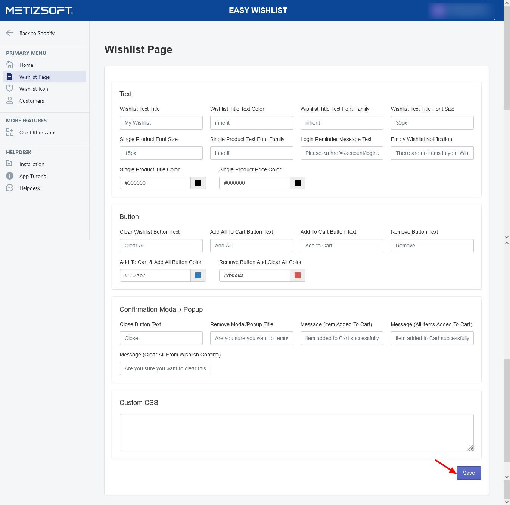Focus the Custom CSS text area
Screen dimensions: 510x505
[x=296, y=432]
